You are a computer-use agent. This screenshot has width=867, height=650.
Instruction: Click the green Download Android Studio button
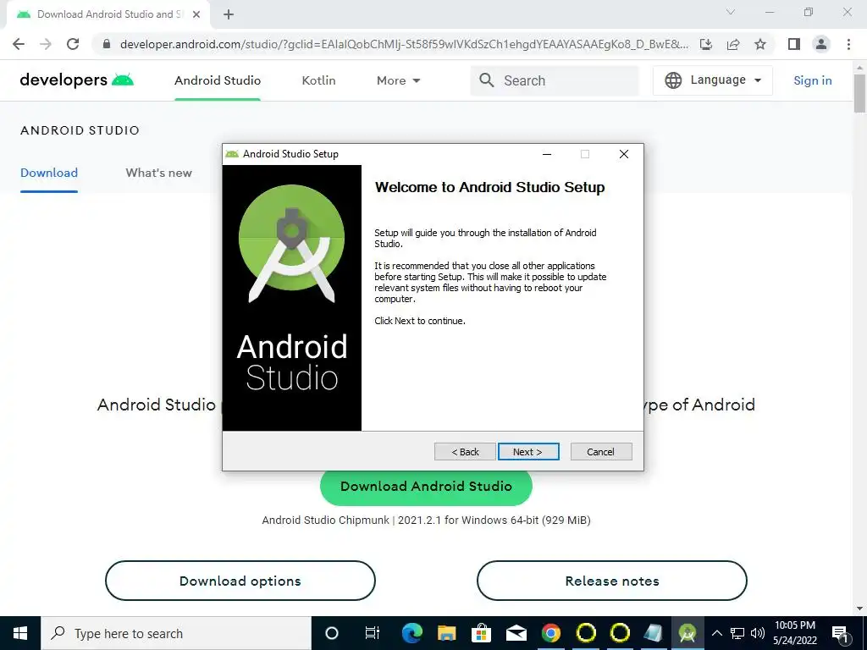pos(426,487)
